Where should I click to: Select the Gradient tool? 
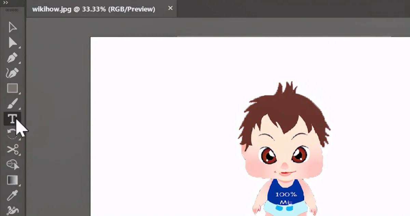[x=13, y=180]
